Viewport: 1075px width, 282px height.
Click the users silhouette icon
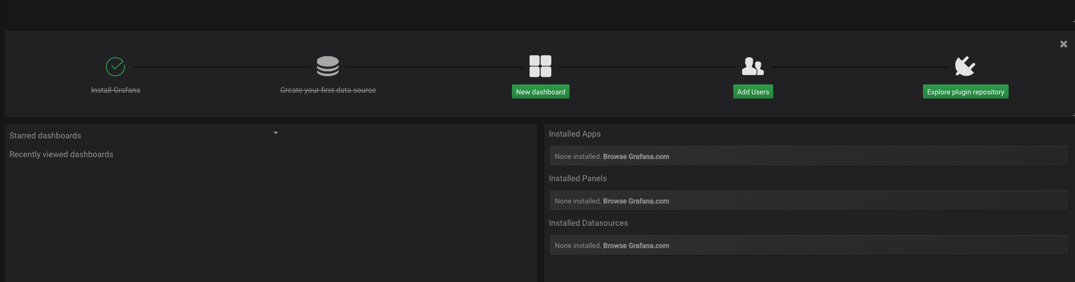(x=753, y=66)
